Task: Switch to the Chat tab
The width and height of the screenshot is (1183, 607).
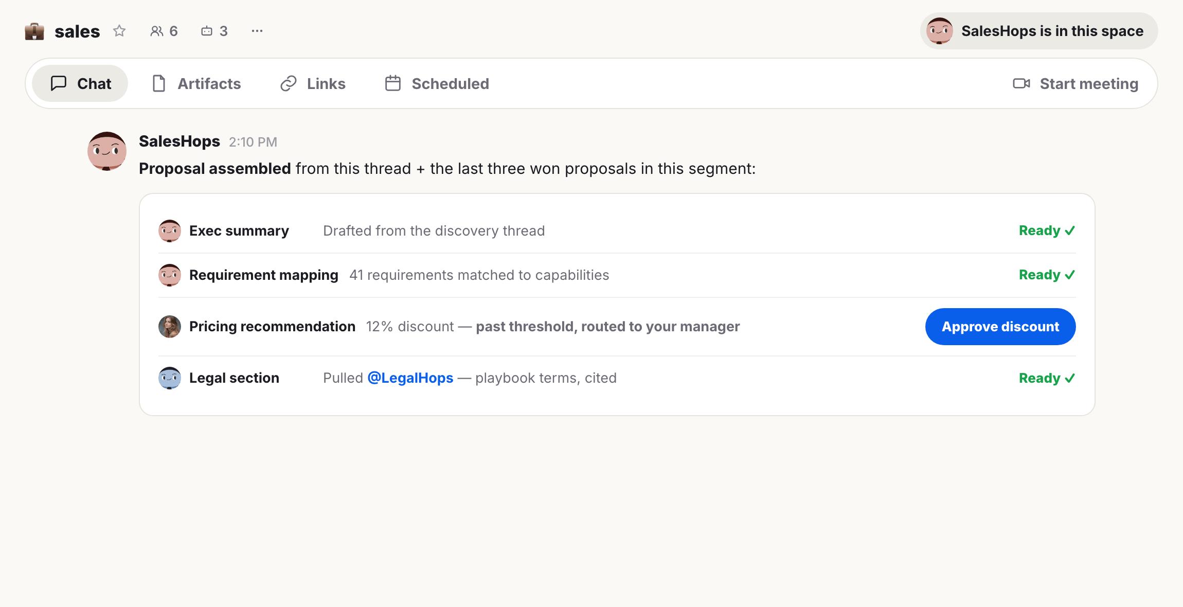Action: pos(80,83)
